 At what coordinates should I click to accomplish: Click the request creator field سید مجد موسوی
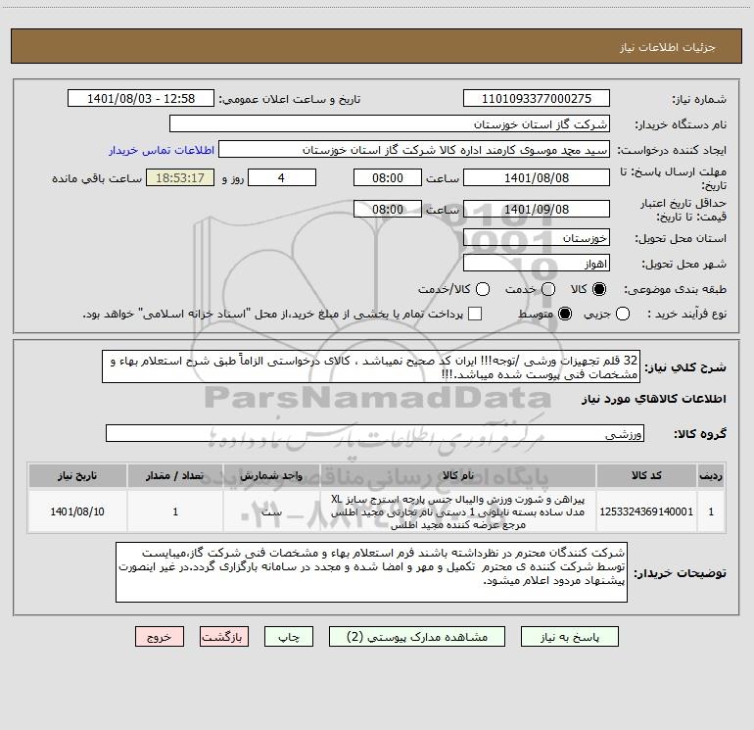[x=414, y=150]
